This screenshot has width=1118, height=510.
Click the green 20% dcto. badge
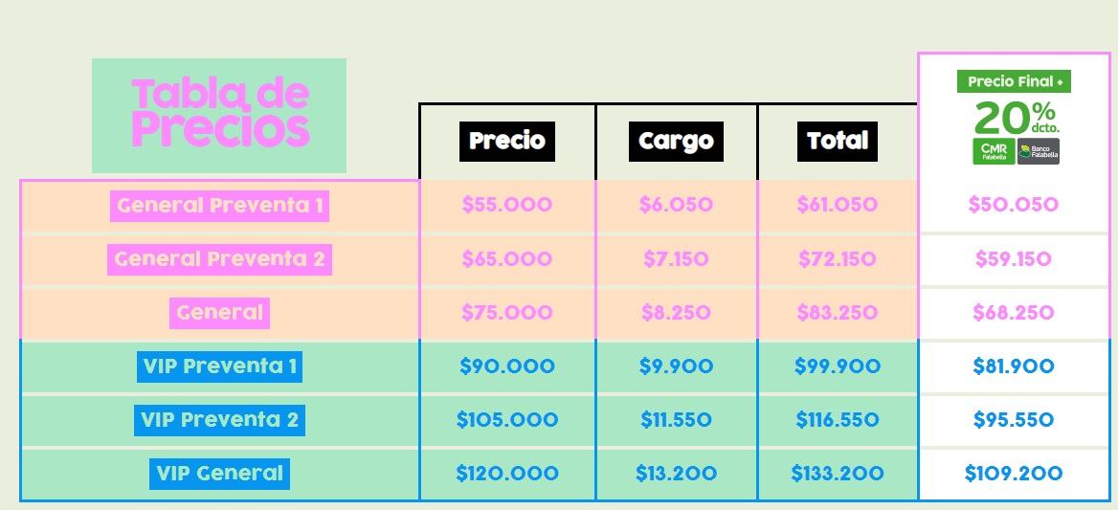coord(1016,117)
